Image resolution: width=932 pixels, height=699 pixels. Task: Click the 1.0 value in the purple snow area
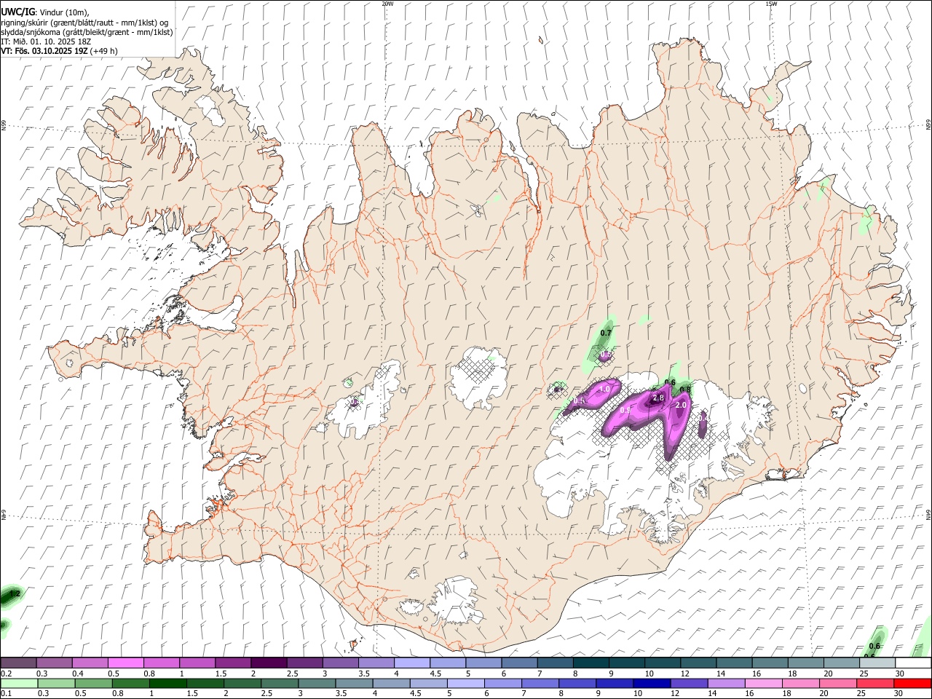[604, 390]
